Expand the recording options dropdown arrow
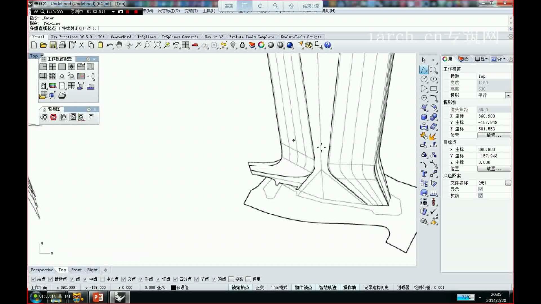Image resolution: width=541 pixels, height=304 pixels. 113,12
